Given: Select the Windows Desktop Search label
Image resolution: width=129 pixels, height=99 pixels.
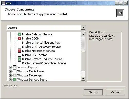Looking at the screenshot, I should click(33, 80).
